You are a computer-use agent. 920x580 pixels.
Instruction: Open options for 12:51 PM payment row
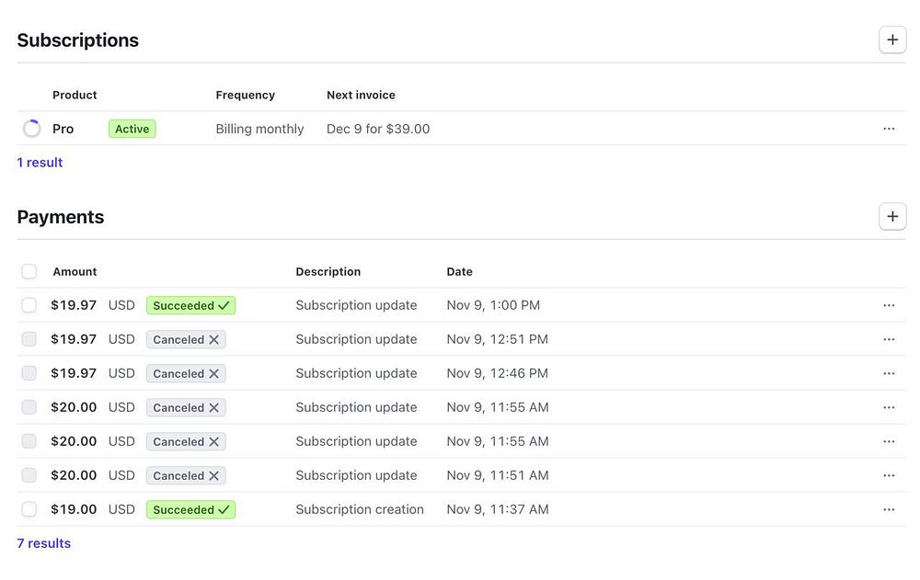[x=888, y=339]
